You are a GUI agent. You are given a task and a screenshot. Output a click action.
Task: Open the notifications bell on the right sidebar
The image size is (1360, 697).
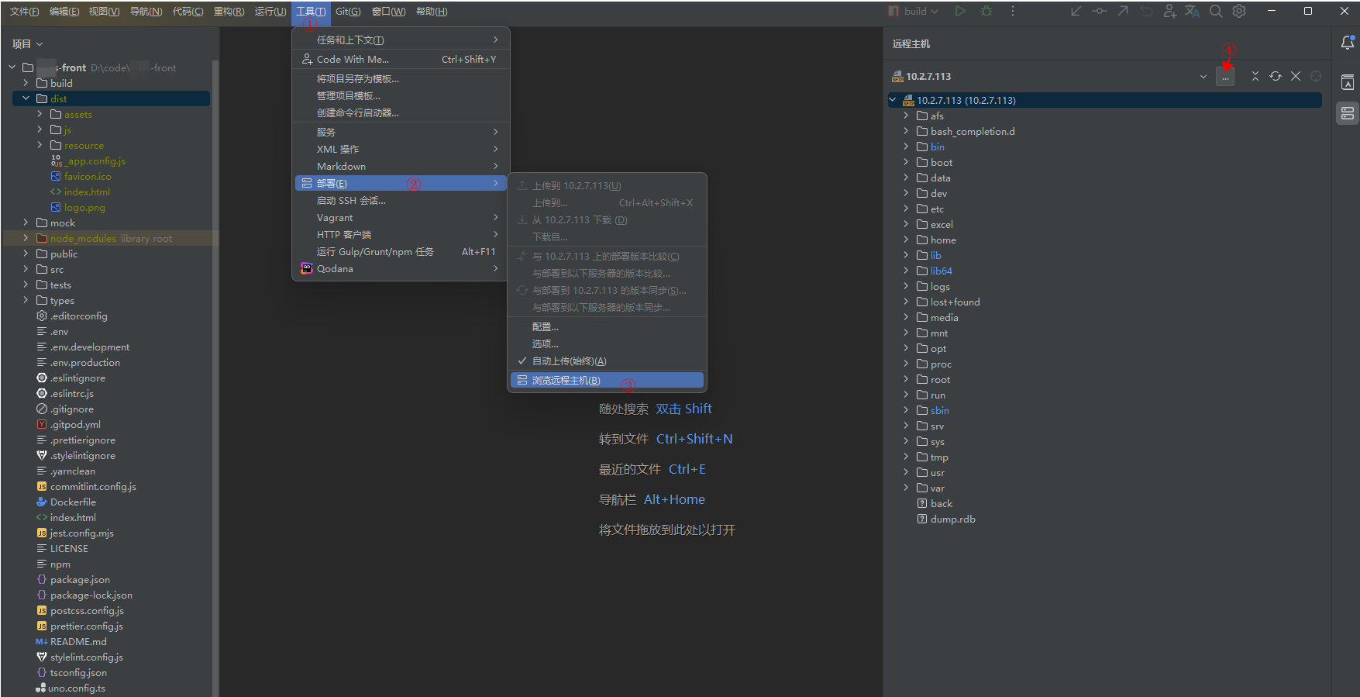(x=1348, y=43)
